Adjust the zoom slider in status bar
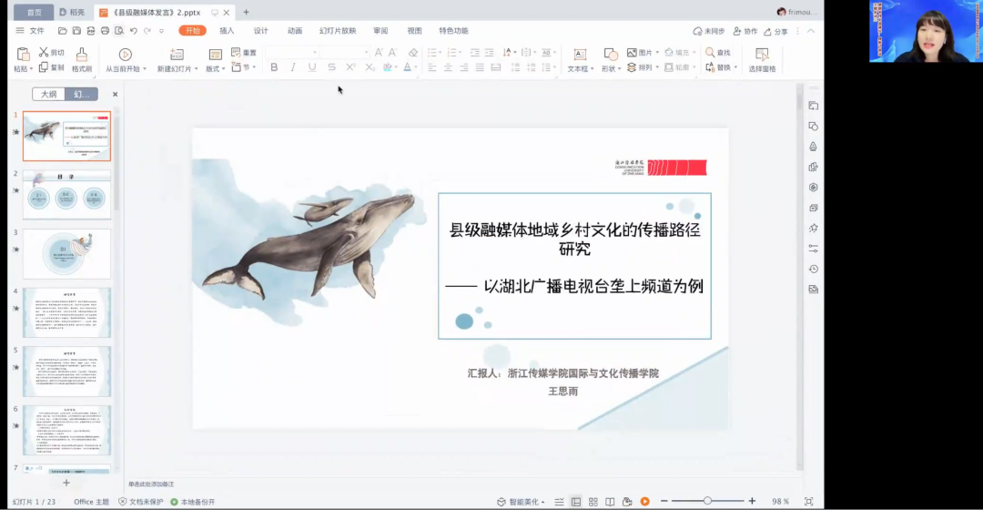This screenshot has width=983, height=510. pyautogui.click(x=707, y=501)
